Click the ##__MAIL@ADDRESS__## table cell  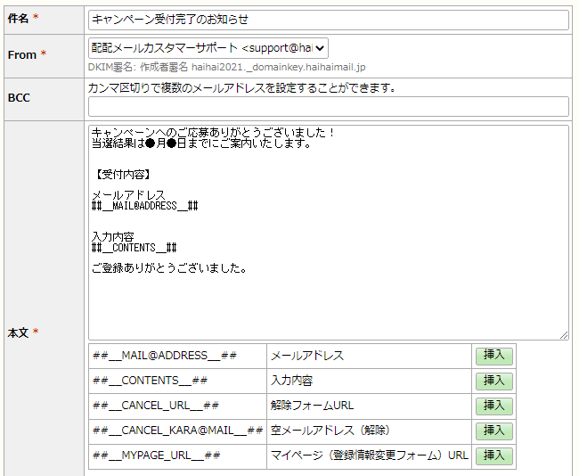(x=177, y=356)
